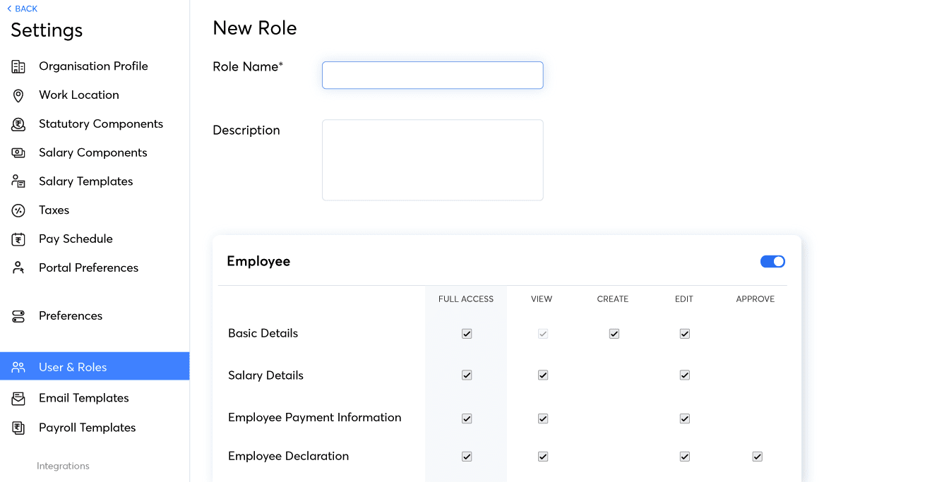Click the Taxes percent icon
925x482 pixels.
(x=18, y=210)
